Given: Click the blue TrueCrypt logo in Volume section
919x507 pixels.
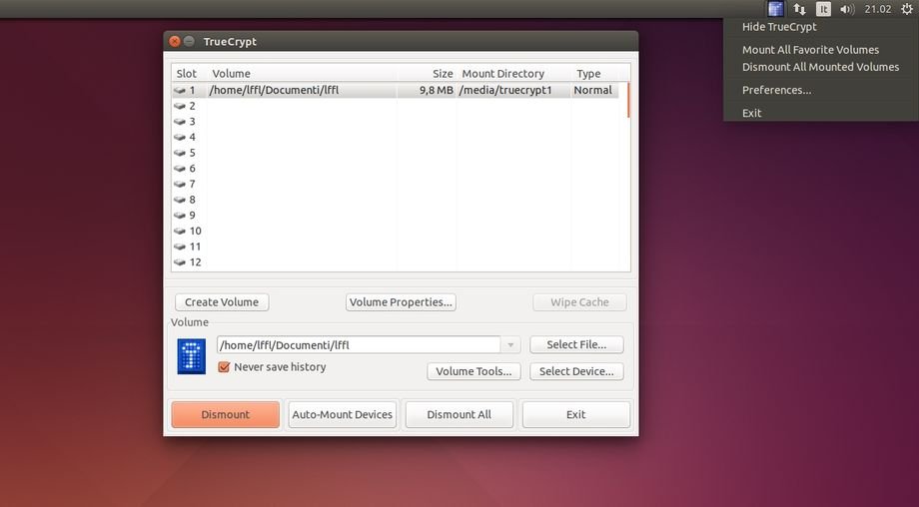Looking at the screenshot, I should click(192, 356).
